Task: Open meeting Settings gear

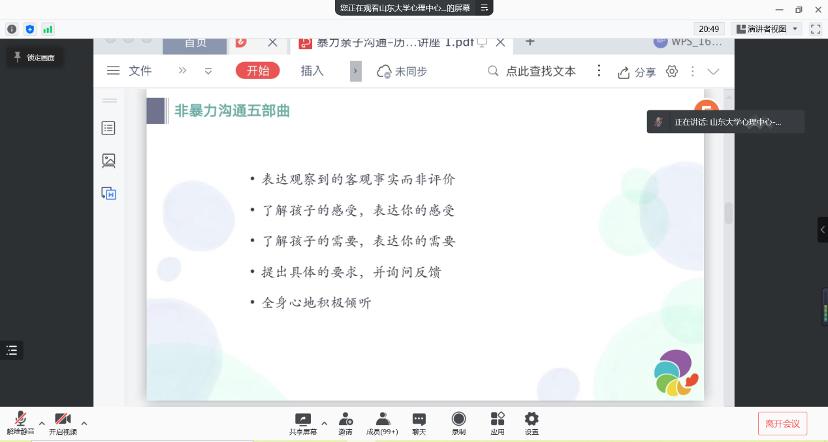Action: [x=532, y=423]
